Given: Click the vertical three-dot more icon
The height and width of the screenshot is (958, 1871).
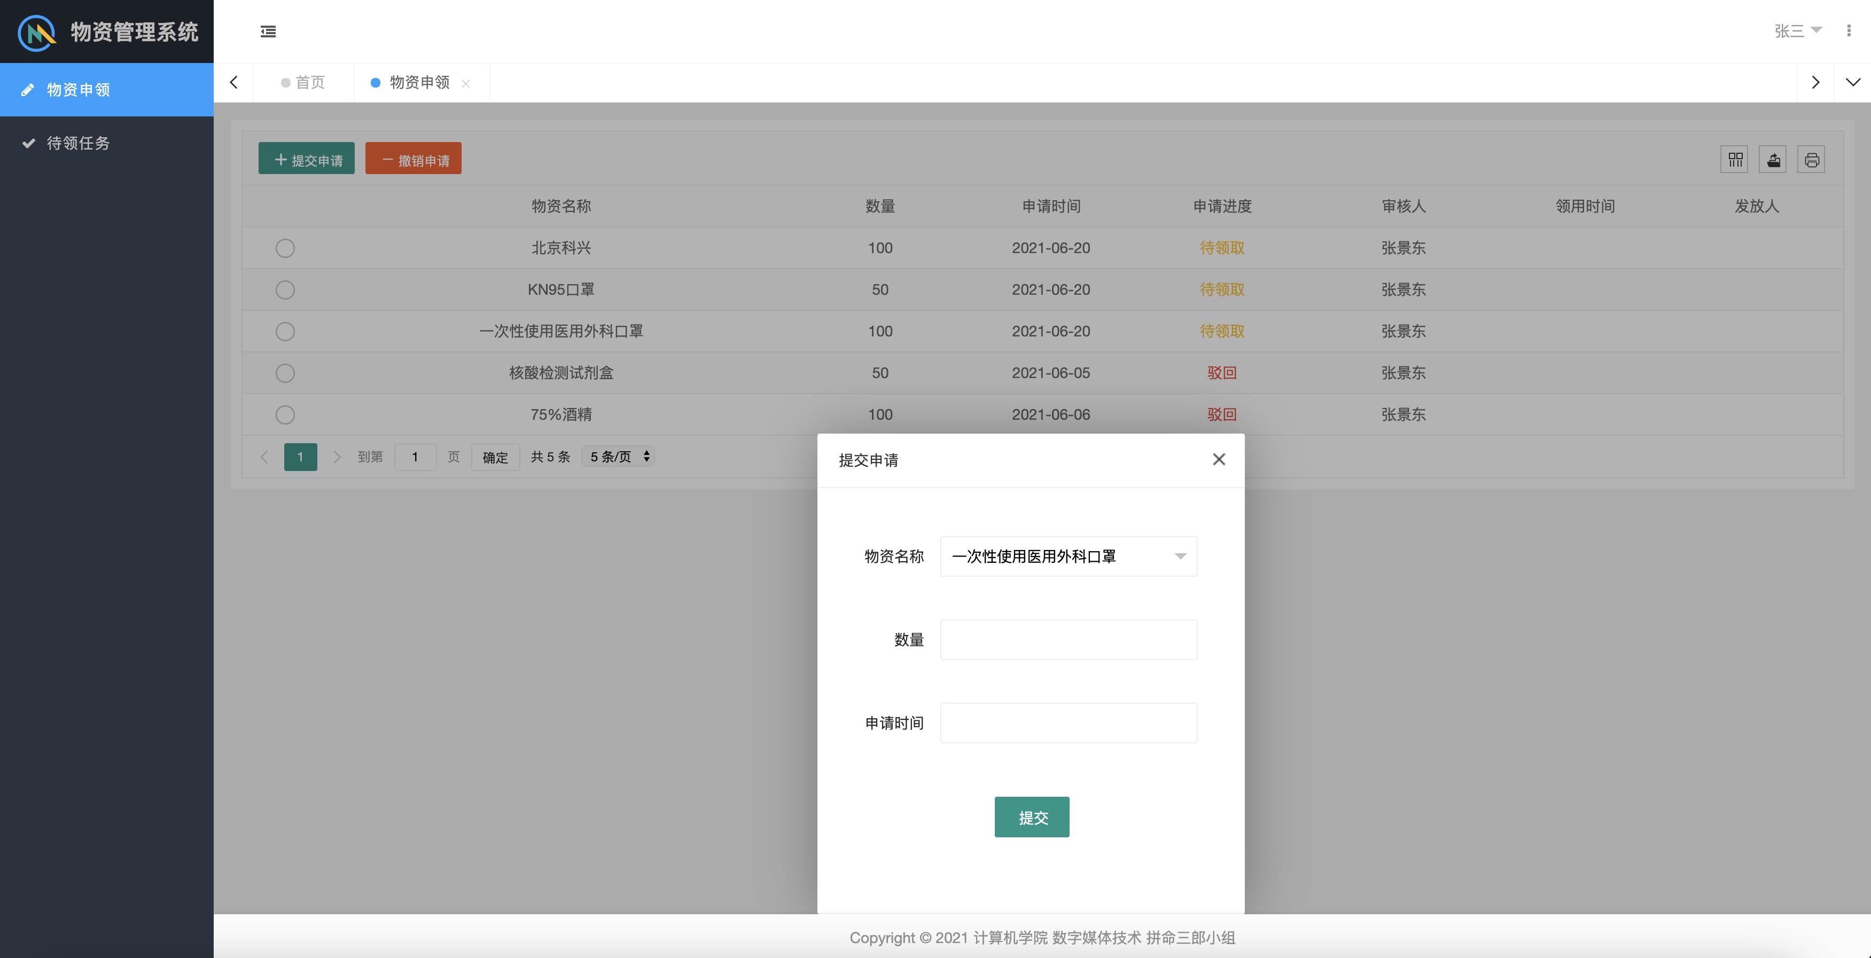Looking at the screenshot, I should click(1849, 30).
